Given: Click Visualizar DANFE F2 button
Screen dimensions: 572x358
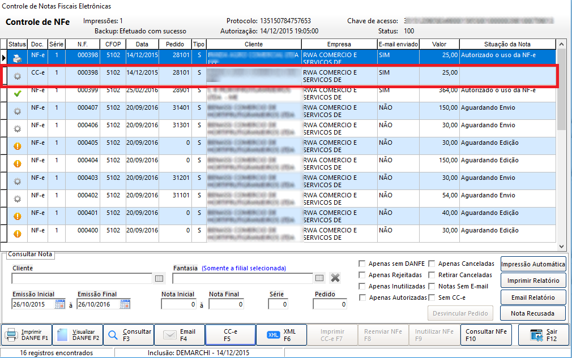Looking at the screenshot, I should [78, 335].
